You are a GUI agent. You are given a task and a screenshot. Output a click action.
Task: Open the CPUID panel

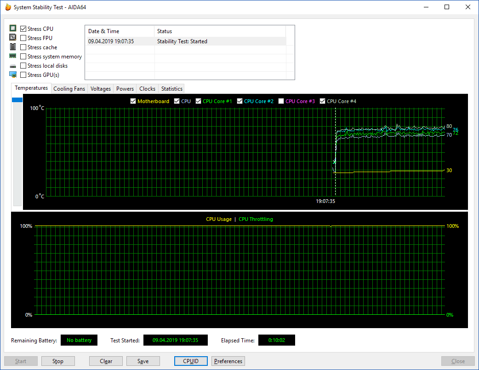tap(191, 361)
